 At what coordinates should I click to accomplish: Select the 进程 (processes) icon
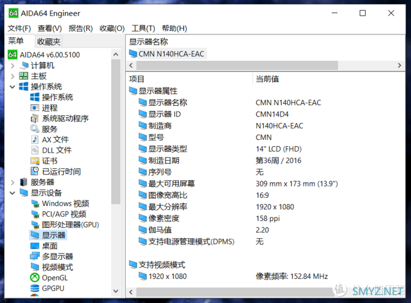click(35, 108)
